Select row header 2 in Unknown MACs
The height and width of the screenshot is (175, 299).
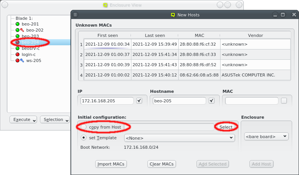[81, 55]
